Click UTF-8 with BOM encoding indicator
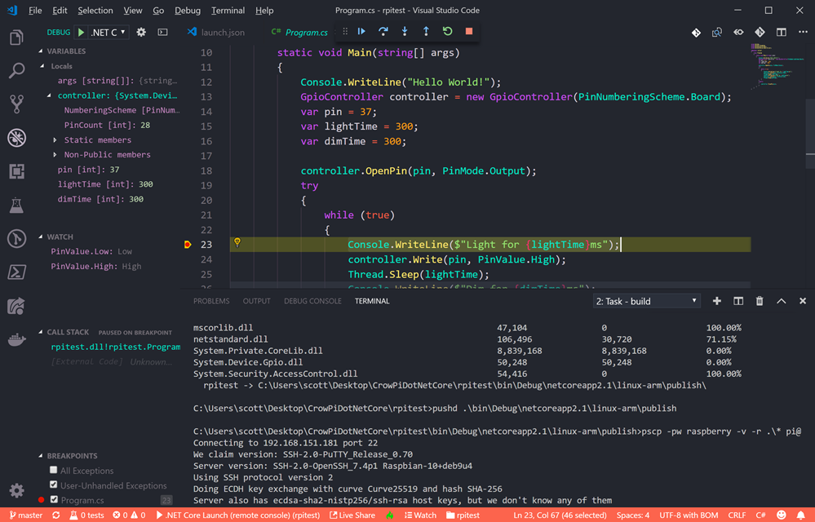The image size is (815, 522). coord(689,515)
